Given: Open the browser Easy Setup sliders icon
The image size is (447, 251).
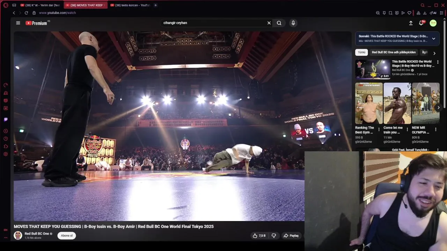Looking at the screenshot, I should point(441,13).
